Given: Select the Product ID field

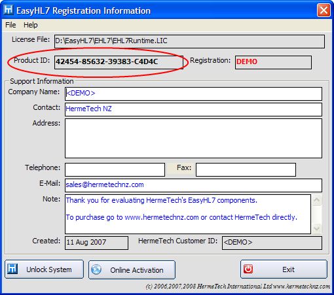Looking at the screenshot, I should click(119, 62).
